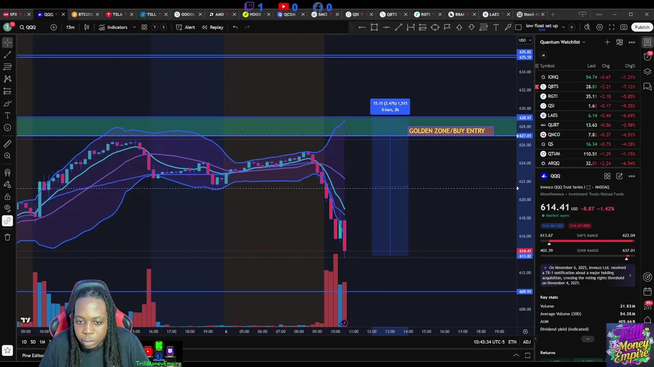Open a new browser tab with plus

click(553, 14)
